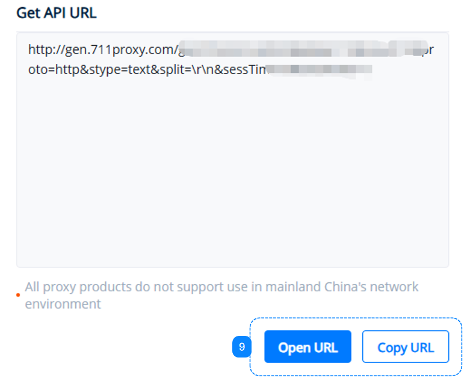The height and width of the screenshot is (390, 476).
Task: Click the Open URL button
Action: (x=308, y=347)
